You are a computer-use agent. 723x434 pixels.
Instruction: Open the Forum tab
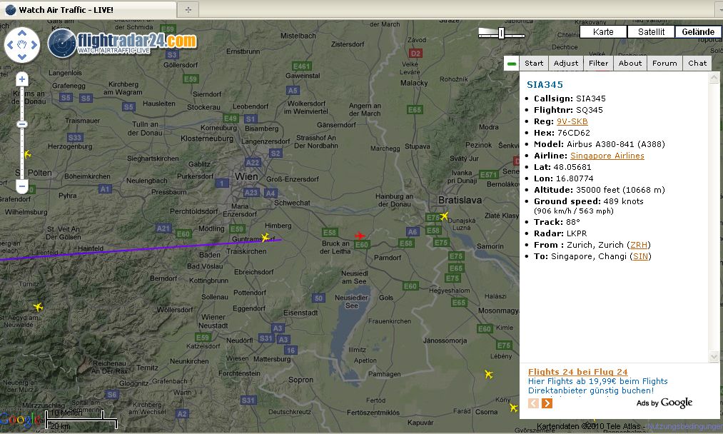point(664,64)
